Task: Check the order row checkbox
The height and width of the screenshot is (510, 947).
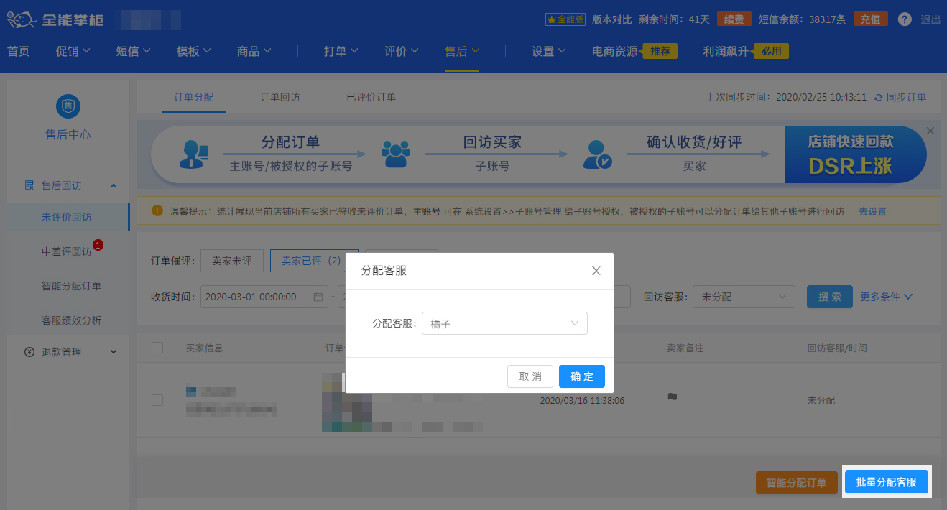Action: (x=157, y=400)
